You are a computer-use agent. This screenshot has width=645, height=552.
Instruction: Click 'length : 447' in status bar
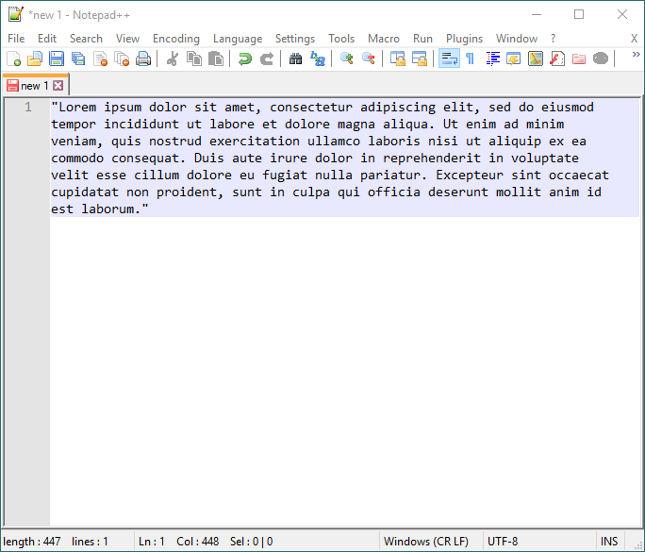32,542
